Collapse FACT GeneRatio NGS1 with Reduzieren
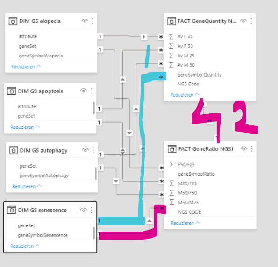The image size is (278, 267). (x=185, y=223)
